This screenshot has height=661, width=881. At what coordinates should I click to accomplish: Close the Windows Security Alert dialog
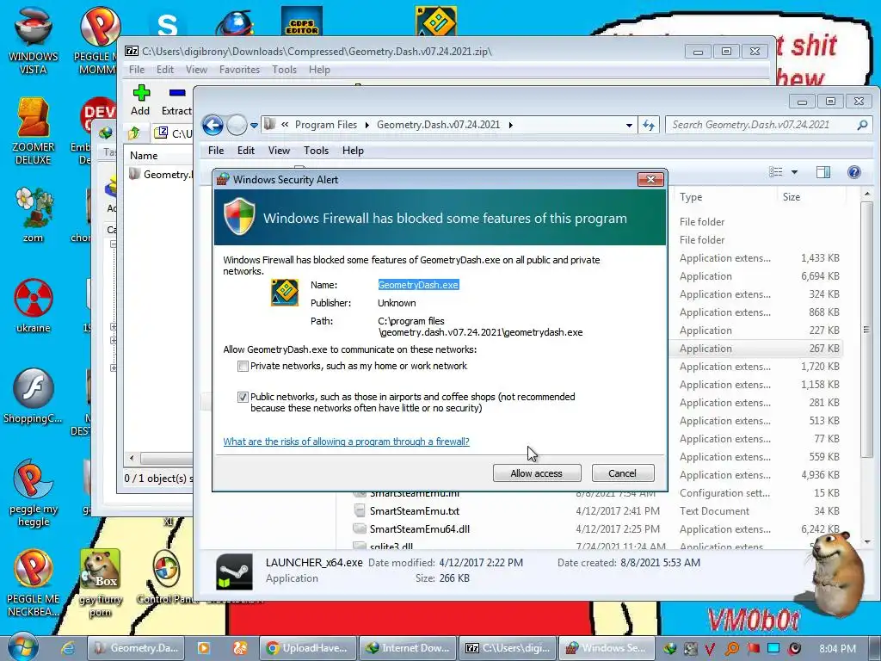[650, 179]
